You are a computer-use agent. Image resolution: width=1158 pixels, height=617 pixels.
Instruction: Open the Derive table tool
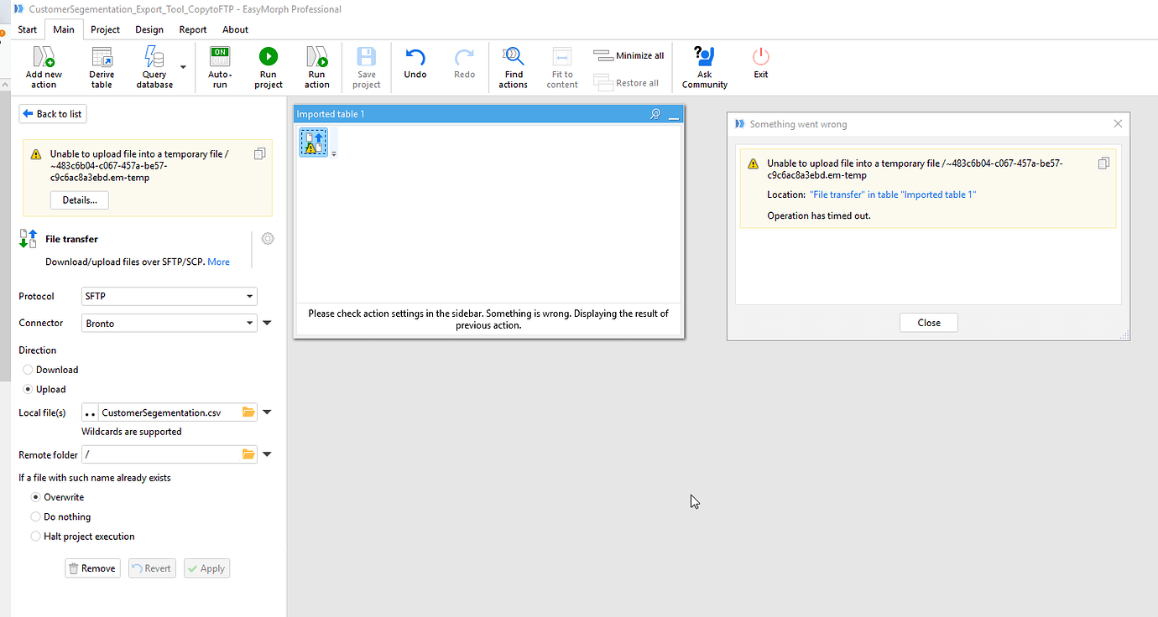click(x=102, y=57)
